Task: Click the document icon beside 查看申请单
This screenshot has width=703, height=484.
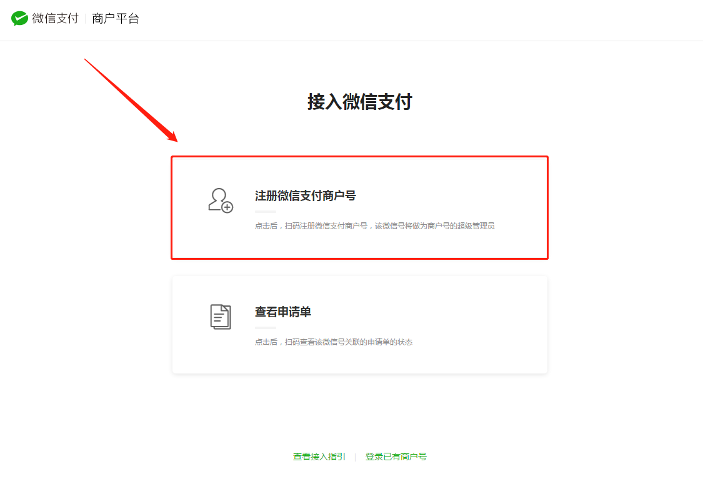Action: click(x=220, y=317)
